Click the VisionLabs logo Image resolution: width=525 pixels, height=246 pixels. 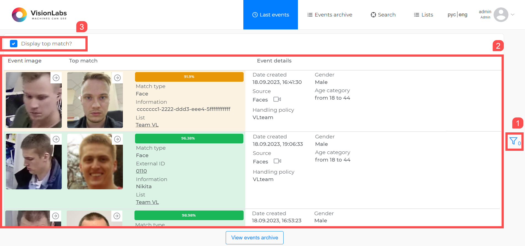click(39, 15)
